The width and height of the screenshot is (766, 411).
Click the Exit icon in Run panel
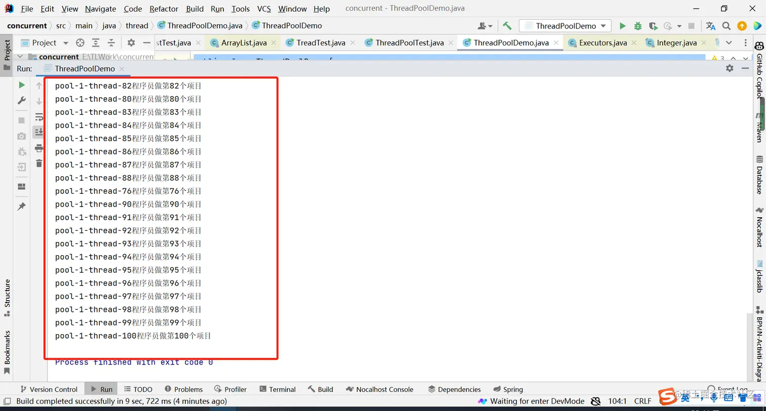(x=22, y=167)
